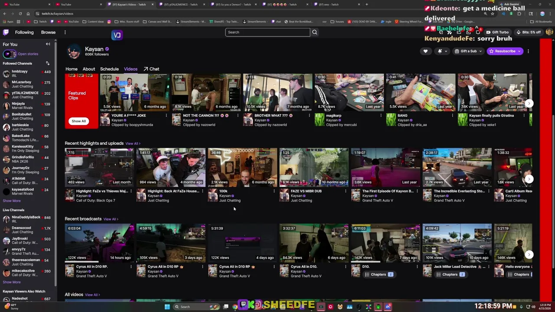Open Kaysan's channel options three-dot menu

[528, 51]
